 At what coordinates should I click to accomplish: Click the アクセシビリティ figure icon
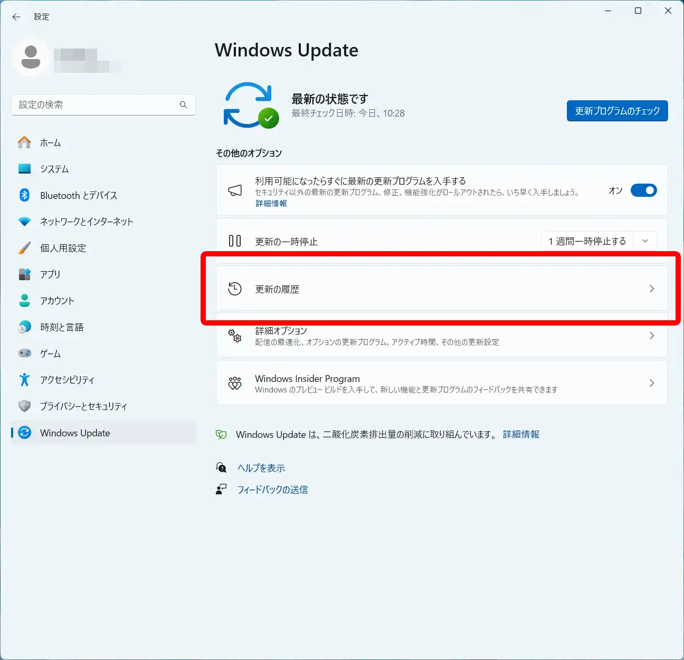point(24,380)
